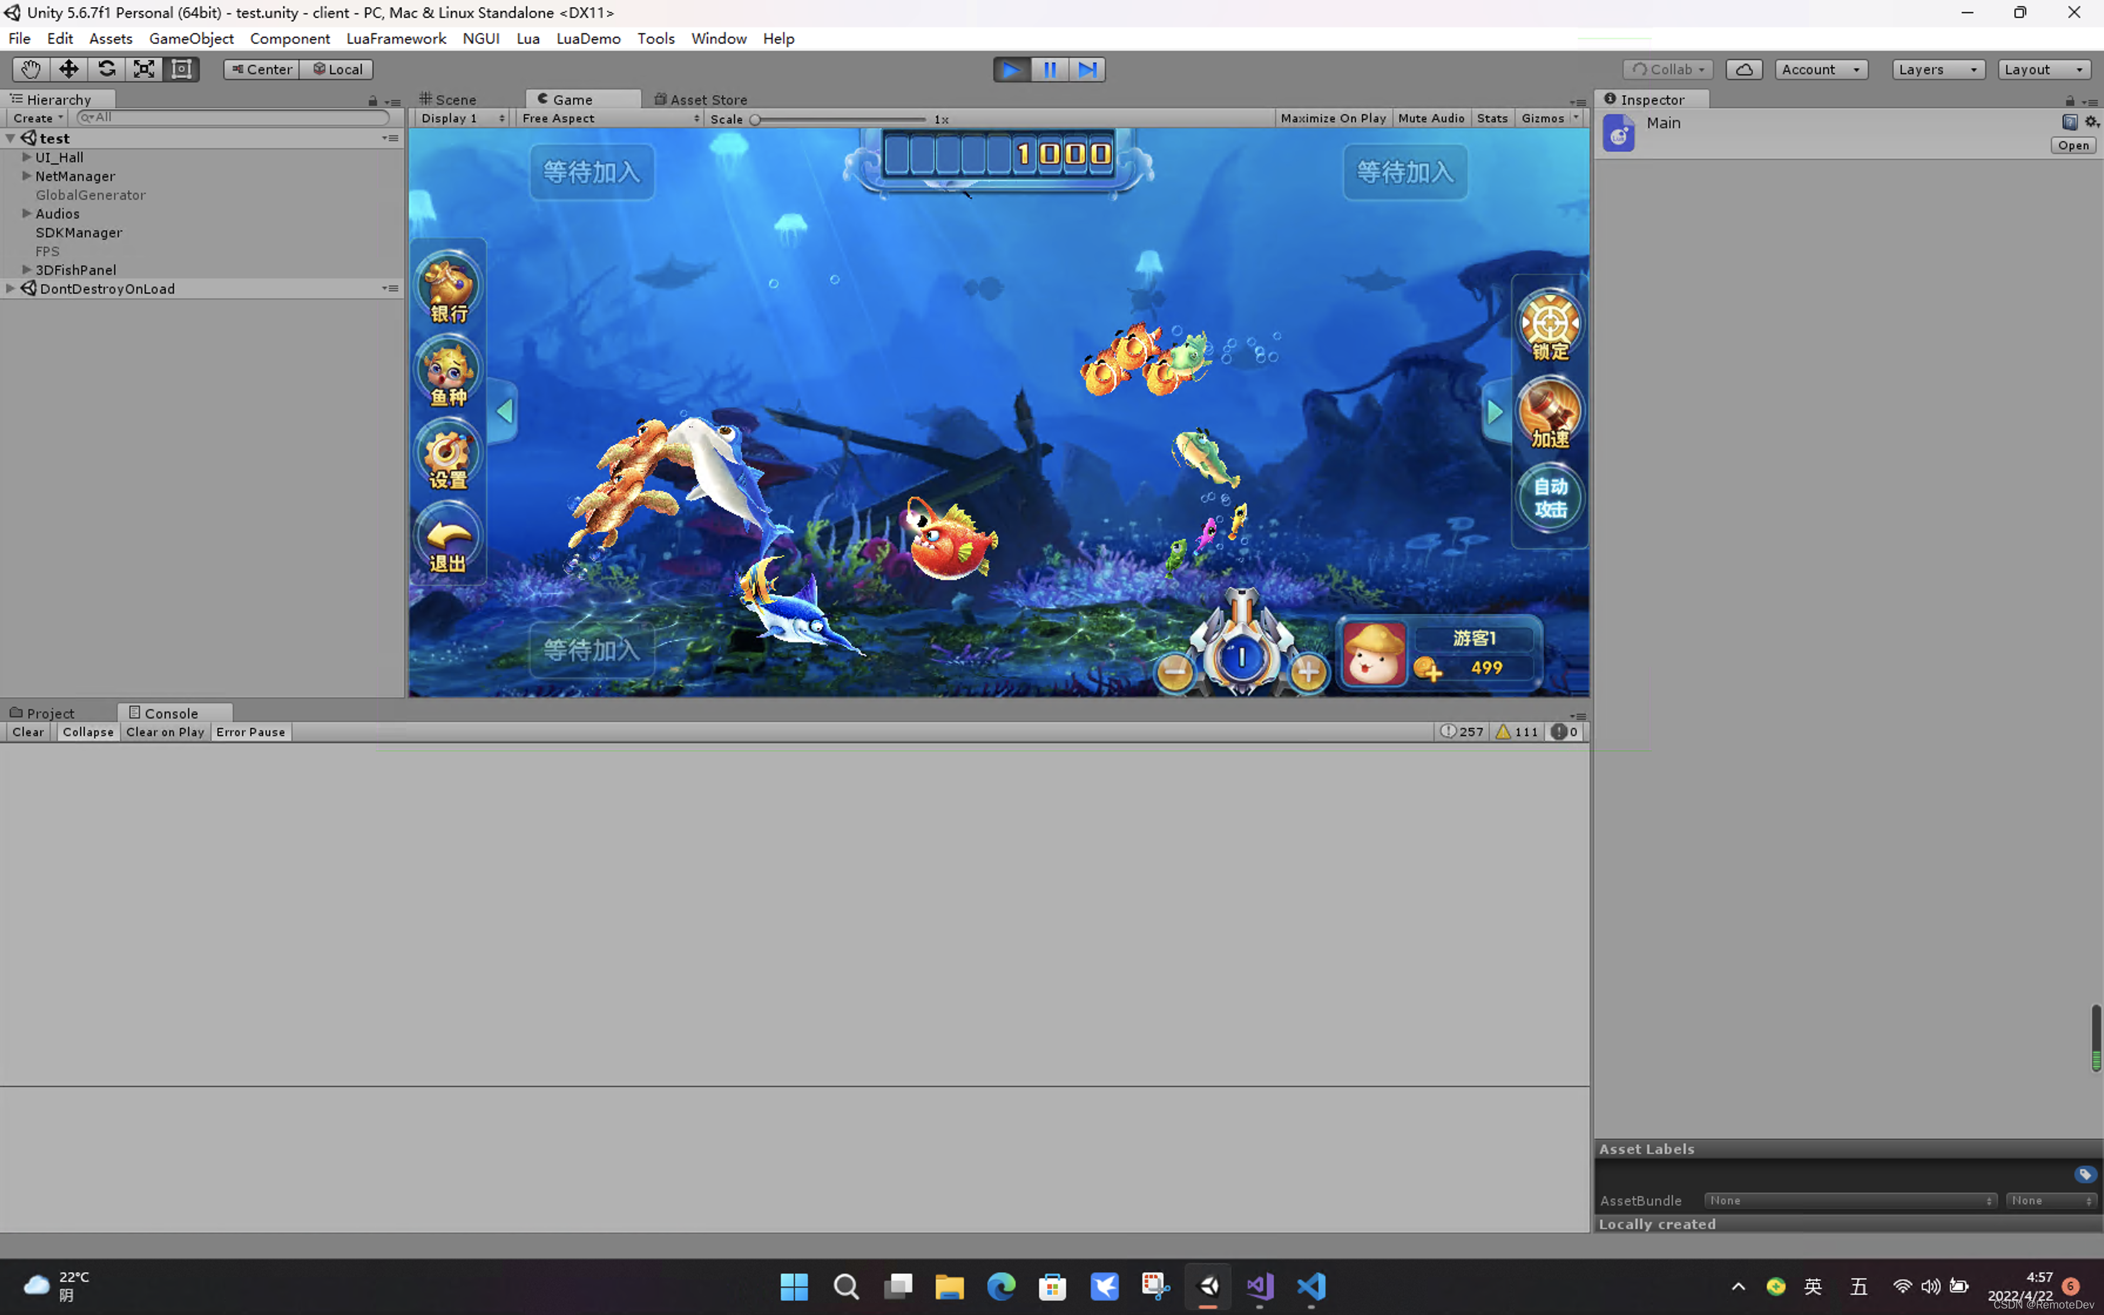Expand the Audios hierarchy item
Viewport: 2104px width, 1315px height.
(x=27, y=213)
